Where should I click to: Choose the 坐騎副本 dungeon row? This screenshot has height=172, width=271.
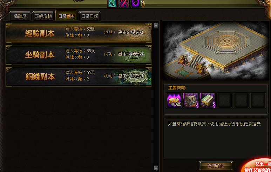(x=79, y=55)
